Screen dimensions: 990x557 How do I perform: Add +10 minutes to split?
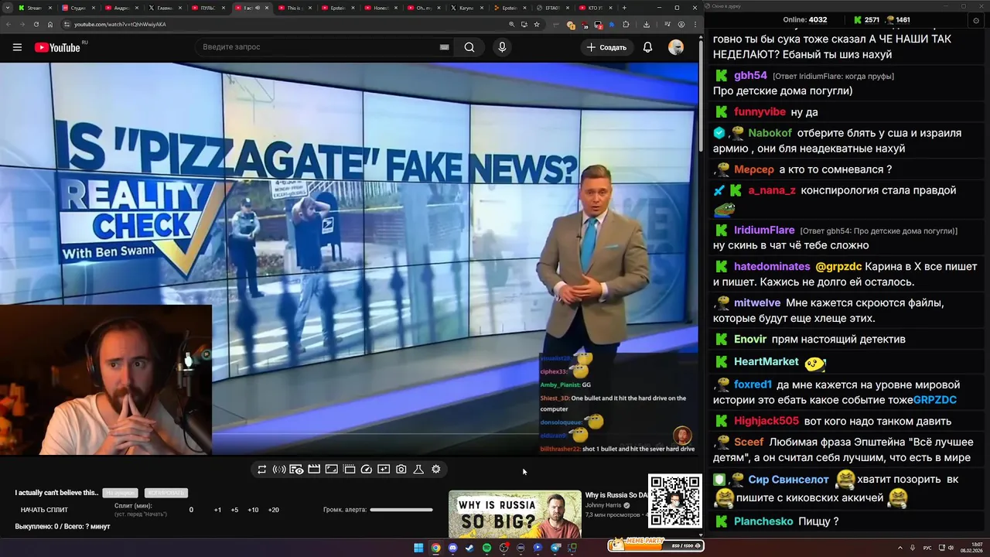[253, 510]
